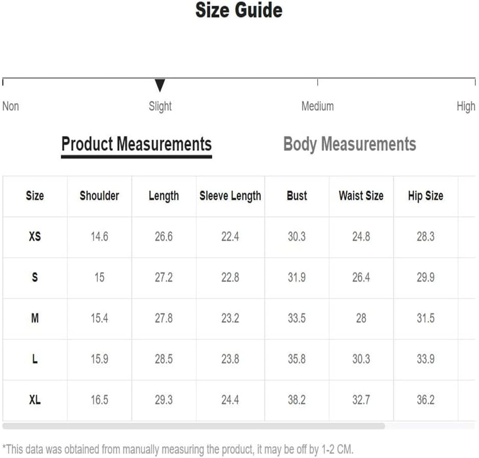Screen dimensions: 479x458
Task: Click the Non stretch label
Action: [11, 106]
